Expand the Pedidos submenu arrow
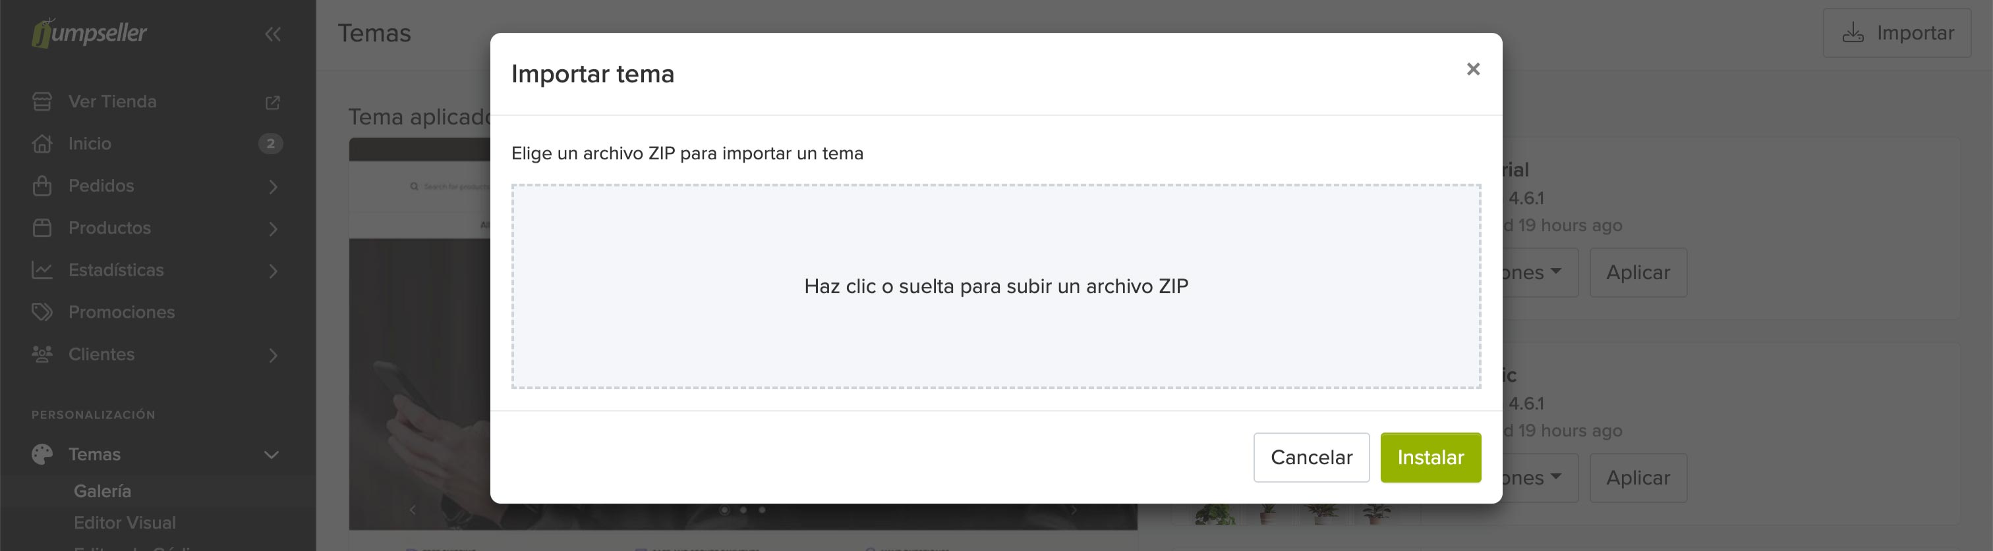 click(272, 186)
